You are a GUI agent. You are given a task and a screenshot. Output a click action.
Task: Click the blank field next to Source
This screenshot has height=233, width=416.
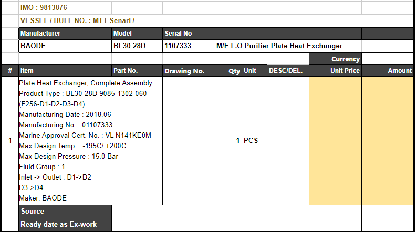point(210,212)
